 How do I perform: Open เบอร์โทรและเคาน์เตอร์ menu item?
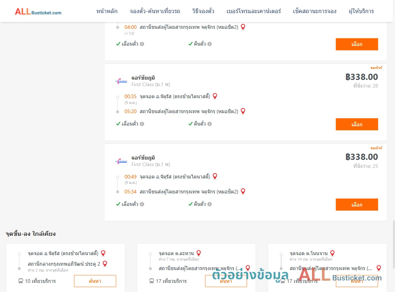point(253,11)
